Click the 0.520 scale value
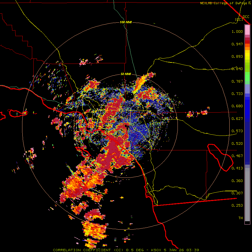This screenshot has height=252, width=252. (x=237, y=144)
